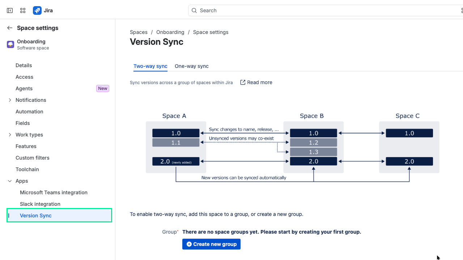
Task: Collapse the sidebar with the panel icon
Action: click(x=10, y=10)
